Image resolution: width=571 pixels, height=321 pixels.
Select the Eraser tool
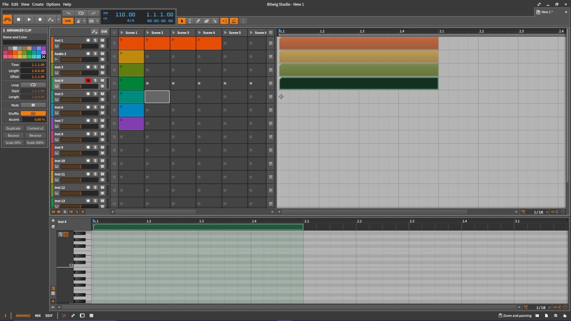click(207, 21)
